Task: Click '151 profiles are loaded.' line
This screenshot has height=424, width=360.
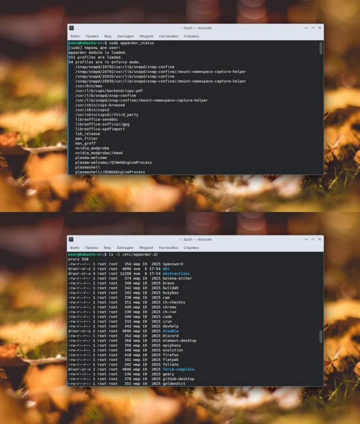Action: point(95,57)
